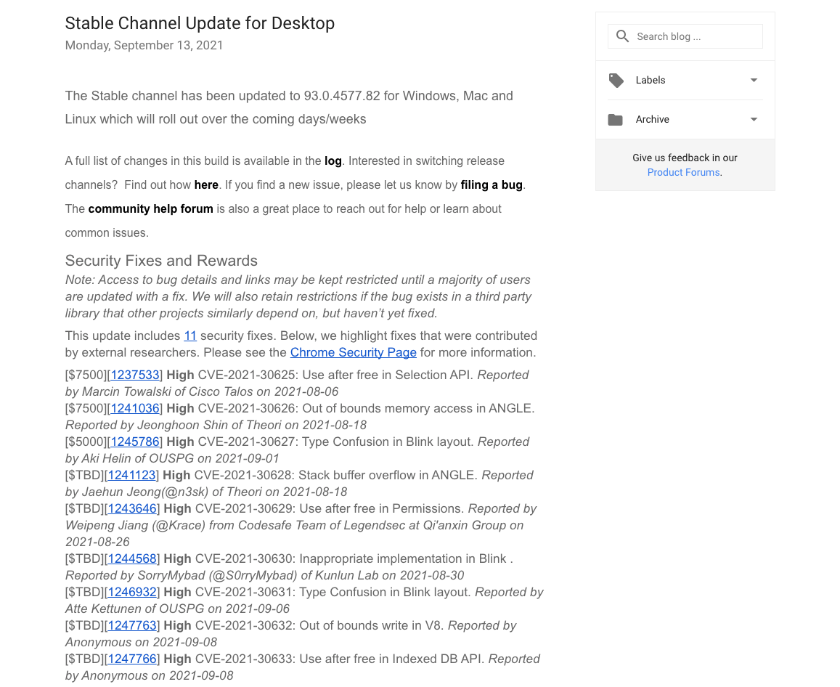Open the Product Forums link
The width and height of the screenshot is (840, 687).
click(684, 173)
